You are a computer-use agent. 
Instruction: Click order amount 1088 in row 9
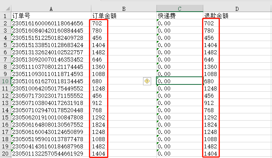coord(124,74)
